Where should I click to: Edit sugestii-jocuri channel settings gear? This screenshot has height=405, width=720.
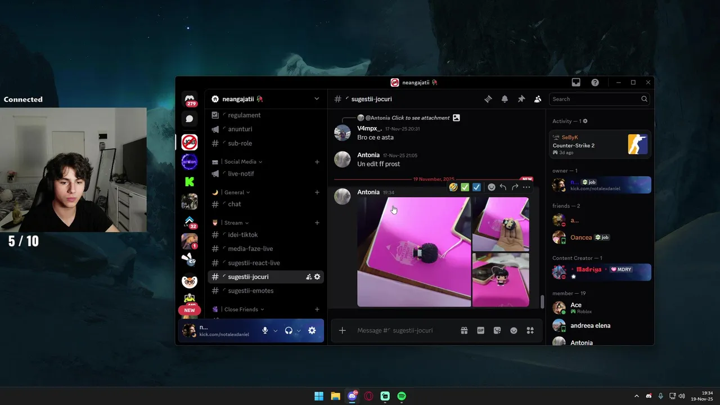[317, 277]
